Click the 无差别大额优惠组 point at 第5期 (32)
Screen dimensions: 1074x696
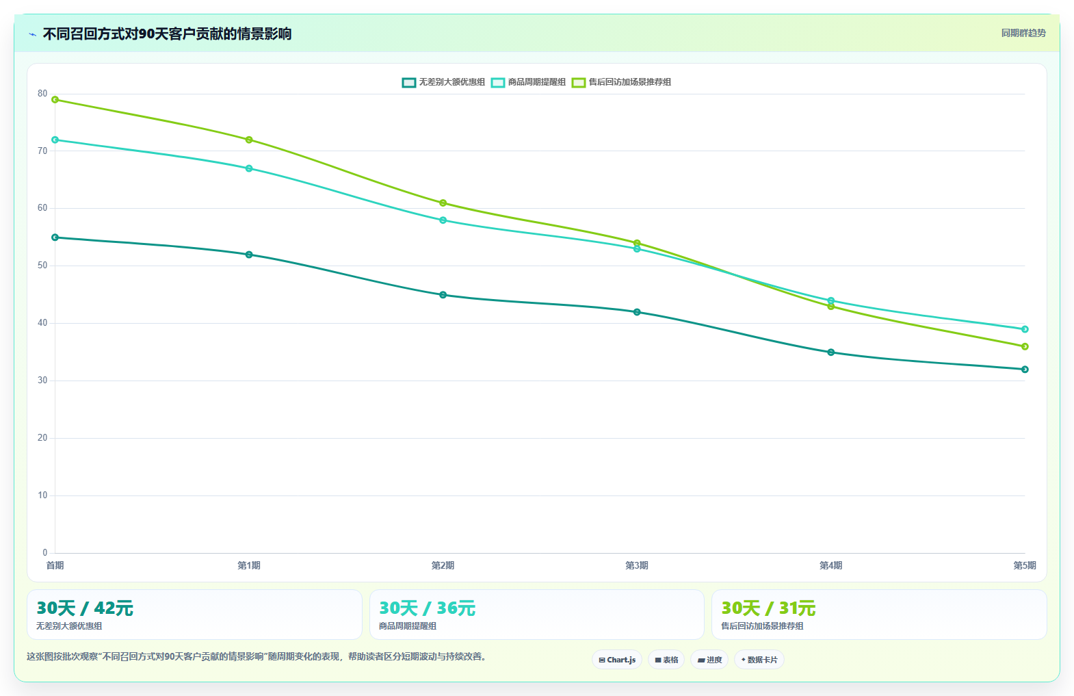pyautogui.click(x=1025, y=370)
